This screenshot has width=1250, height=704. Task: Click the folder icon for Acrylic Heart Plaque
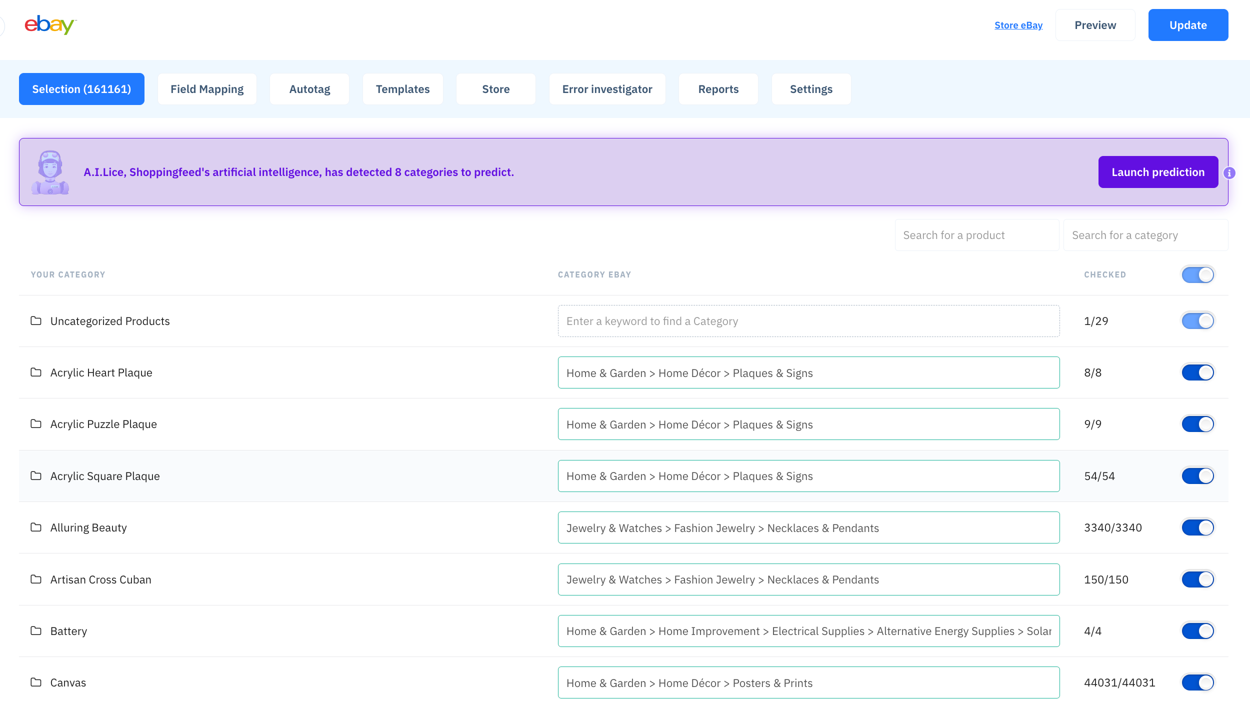coord(35,372)
